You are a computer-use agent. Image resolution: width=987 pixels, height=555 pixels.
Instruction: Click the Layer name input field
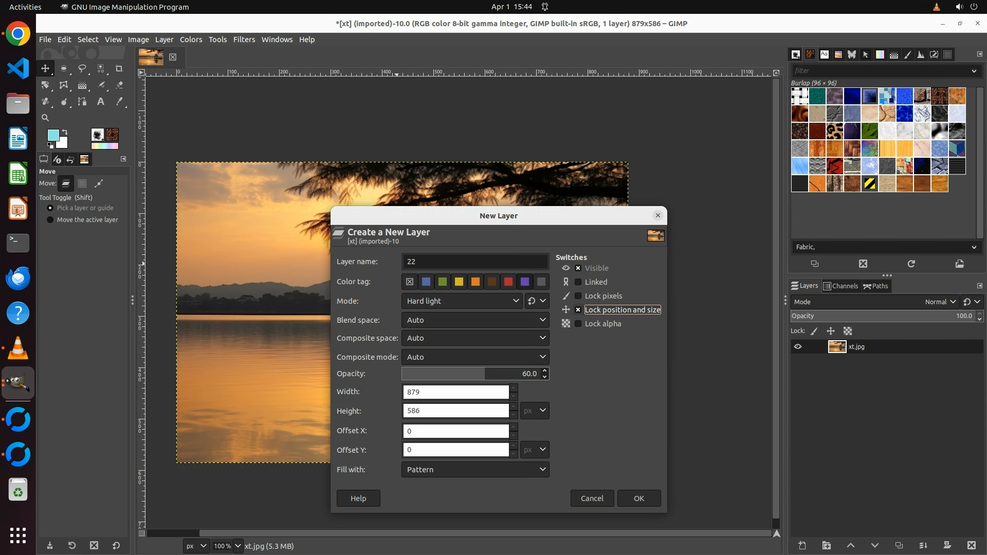[x=475, y=262]
